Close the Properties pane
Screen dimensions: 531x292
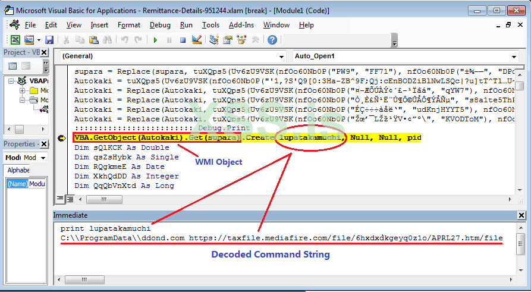[x=45, y=145]
